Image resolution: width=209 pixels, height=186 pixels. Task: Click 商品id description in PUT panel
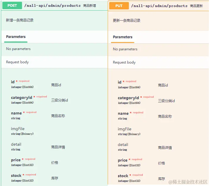pos(163,85)
